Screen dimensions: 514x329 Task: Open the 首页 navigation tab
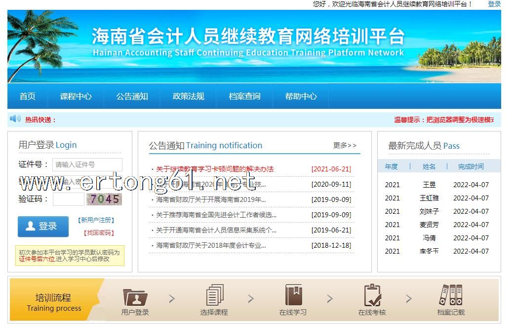click(x=28, y=96)
